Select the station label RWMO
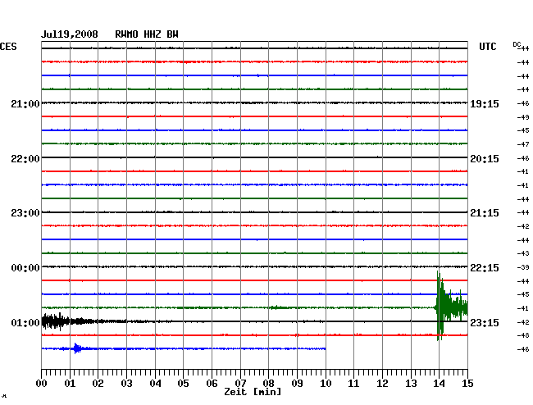The width and height of the screenshot is (533, 405). click(126, 34)
